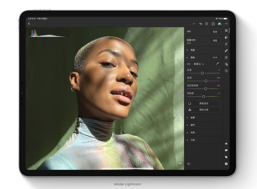Click the undo arrow icon

tap(200, 24)
